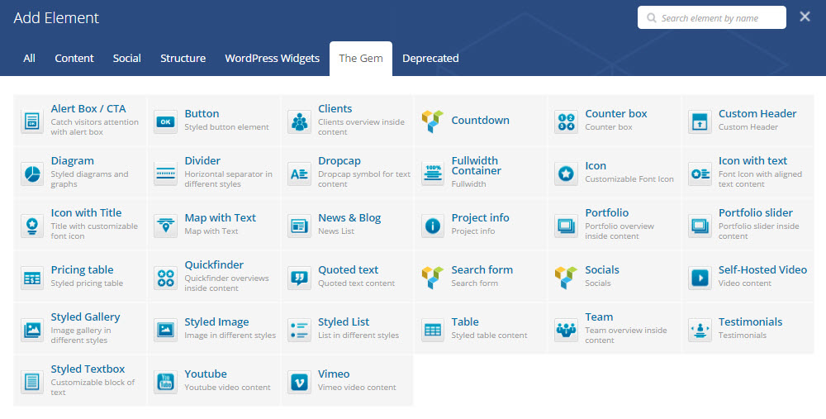Screen dimensions: 826x419
Task: Click the Alert Box / CTA icon
Action: tap(32, 121)
